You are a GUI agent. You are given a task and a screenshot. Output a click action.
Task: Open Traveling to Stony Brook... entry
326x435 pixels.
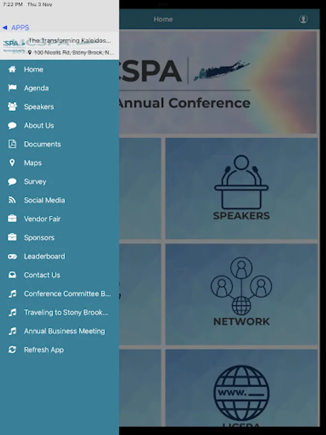(59, 312)
